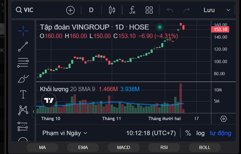Click the compare or add symbol plus icon
Screen dimensions: 241x154
pyautogui.click(x=70, y=10)
